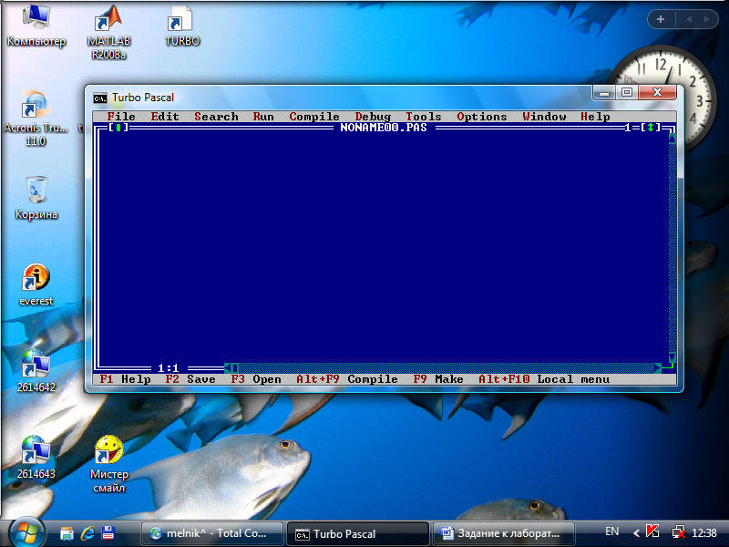Click F1 Help in status line
The width and height of the screenshot is (729, 547).
click(x=125, y=379)
